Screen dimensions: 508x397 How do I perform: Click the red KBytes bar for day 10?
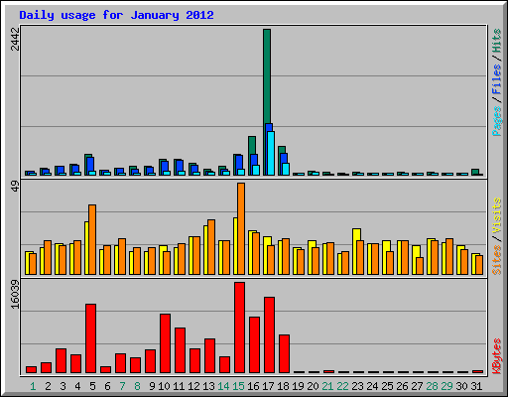pos(165,343)
